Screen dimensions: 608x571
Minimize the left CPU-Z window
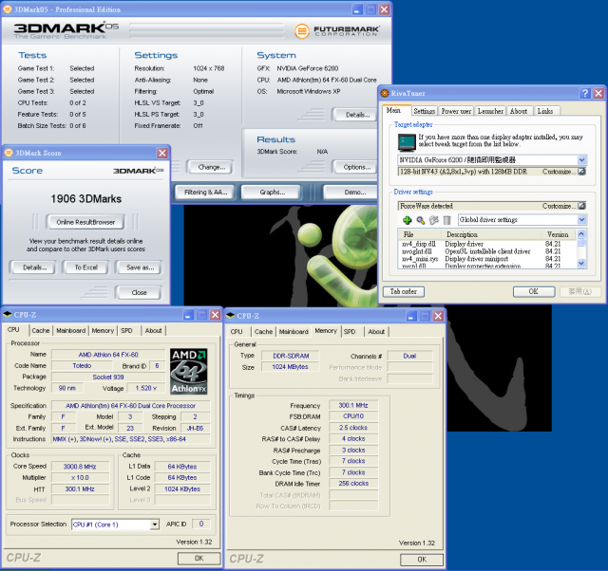click(188, 315)
